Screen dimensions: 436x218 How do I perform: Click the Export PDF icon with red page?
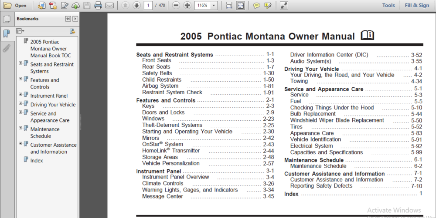click(x=53, y=5)
